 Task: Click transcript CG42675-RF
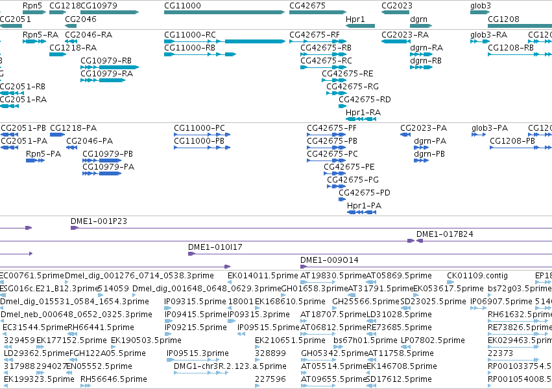point(318,41)
